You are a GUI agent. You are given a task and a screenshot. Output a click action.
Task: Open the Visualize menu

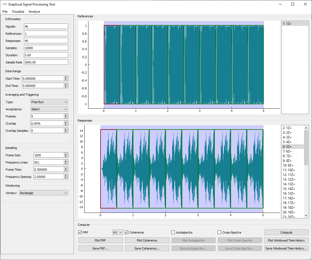(18, 12)
